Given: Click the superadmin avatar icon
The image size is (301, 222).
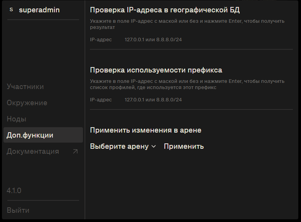Looking at the screenshot, I should [x=11, y=10].
